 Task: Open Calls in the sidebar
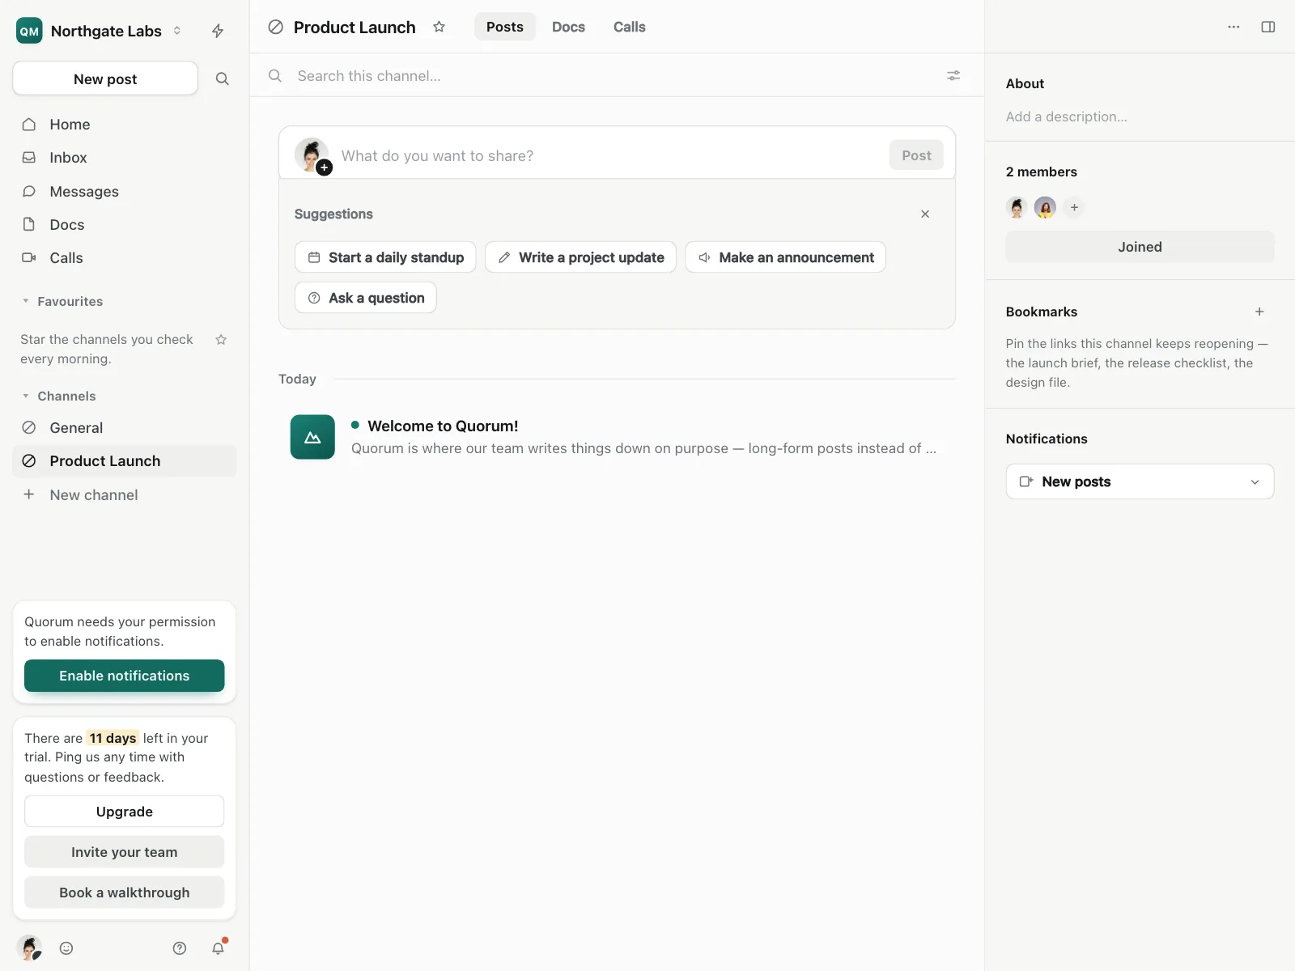tap(125, 258)
